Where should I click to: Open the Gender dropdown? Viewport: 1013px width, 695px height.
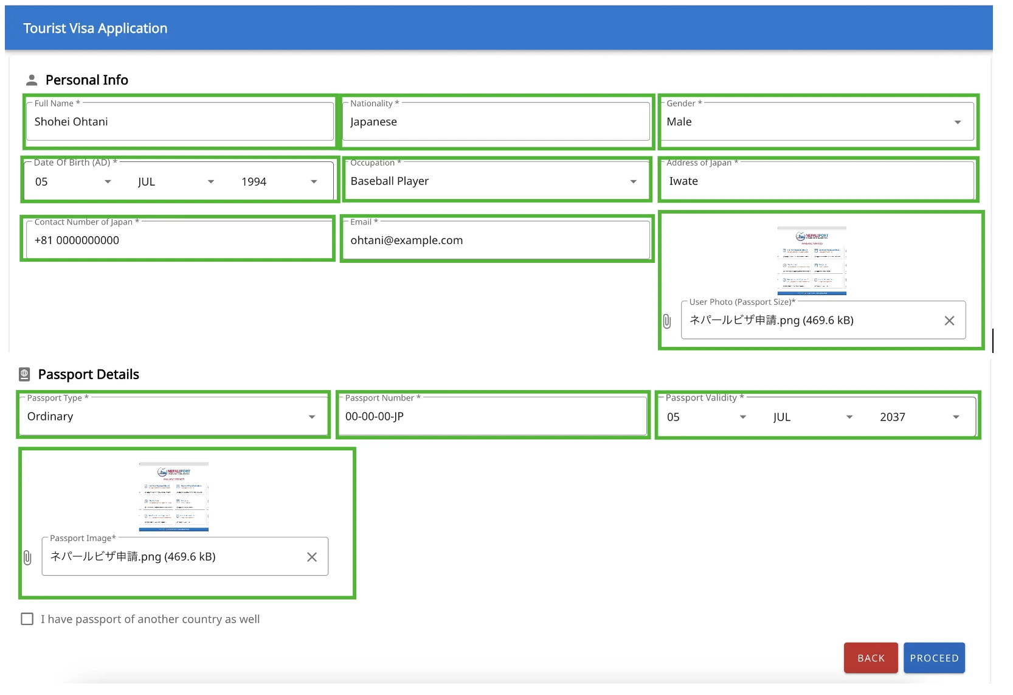coord(817,122)
